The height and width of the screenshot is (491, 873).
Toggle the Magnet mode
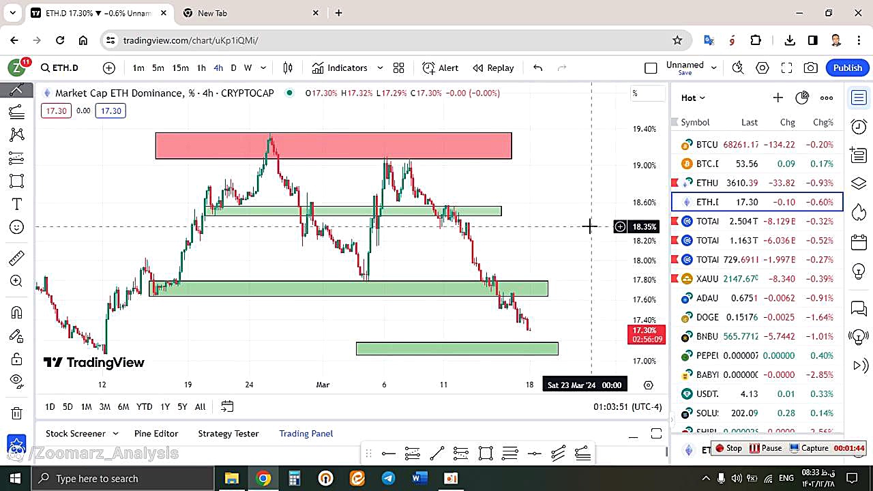16,312
